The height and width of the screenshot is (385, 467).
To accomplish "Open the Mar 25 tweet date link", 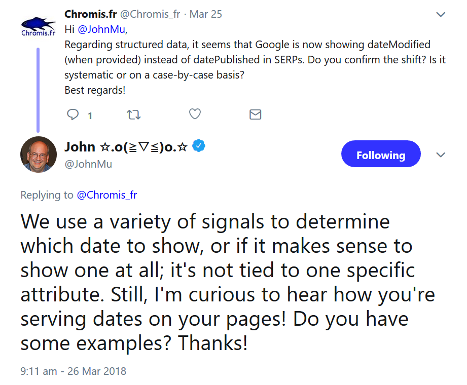I will coord(205,14).
